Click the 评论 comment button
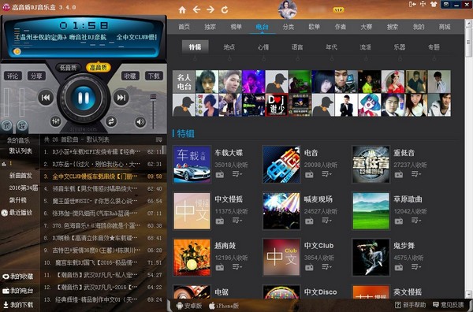Screen dimensions: 473x312 point(13,76)
